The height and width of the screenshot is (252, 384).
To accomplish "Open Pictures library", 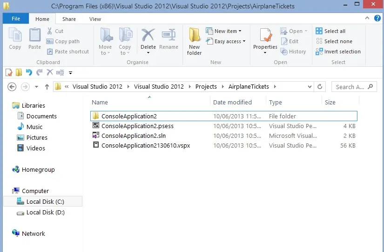I will click(x=32, y=137).
